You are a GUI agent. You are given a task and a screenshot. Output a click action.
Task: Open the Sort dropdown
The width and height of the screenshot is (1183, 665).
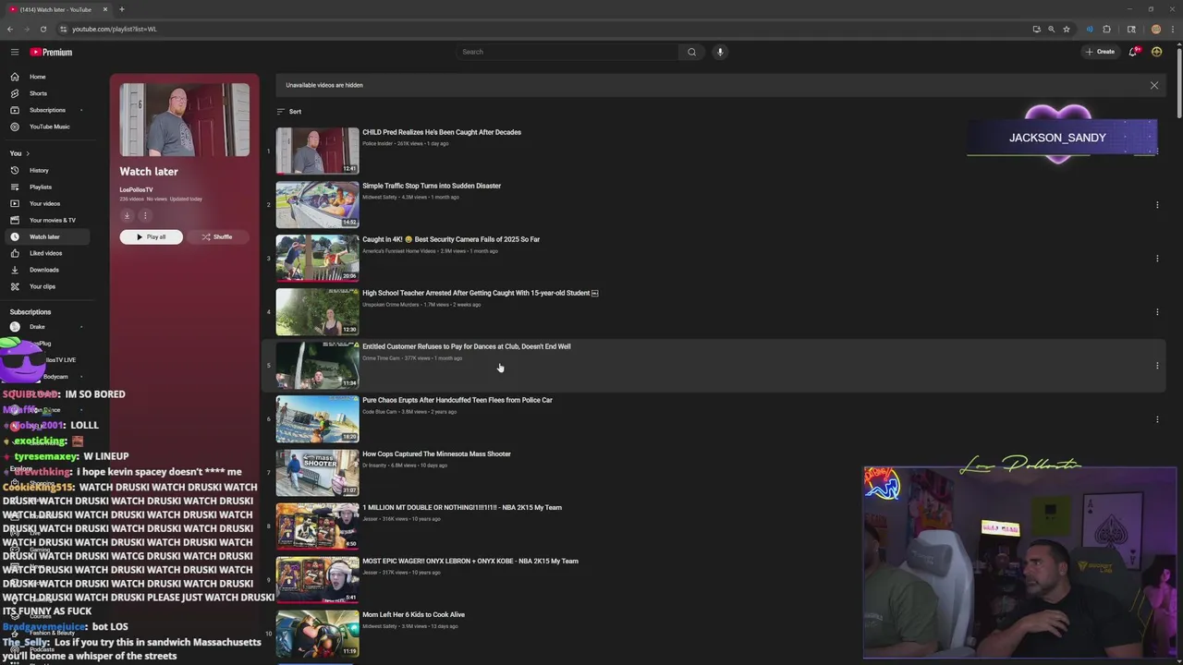289,112
